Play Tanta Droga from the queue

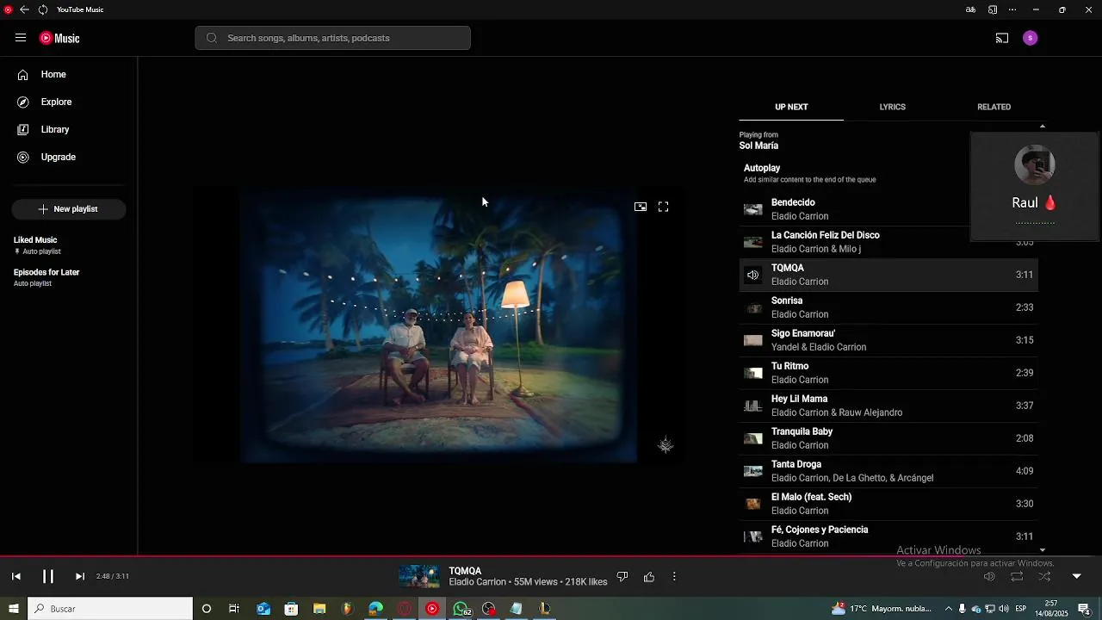tap(888, 471)
